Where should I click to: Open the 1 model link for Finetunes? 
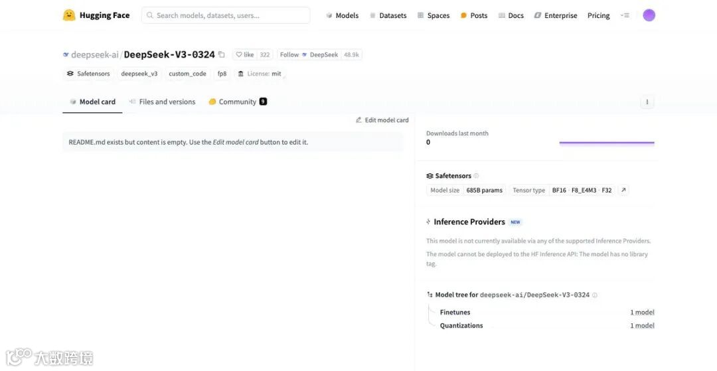click(x=642, y=313)
